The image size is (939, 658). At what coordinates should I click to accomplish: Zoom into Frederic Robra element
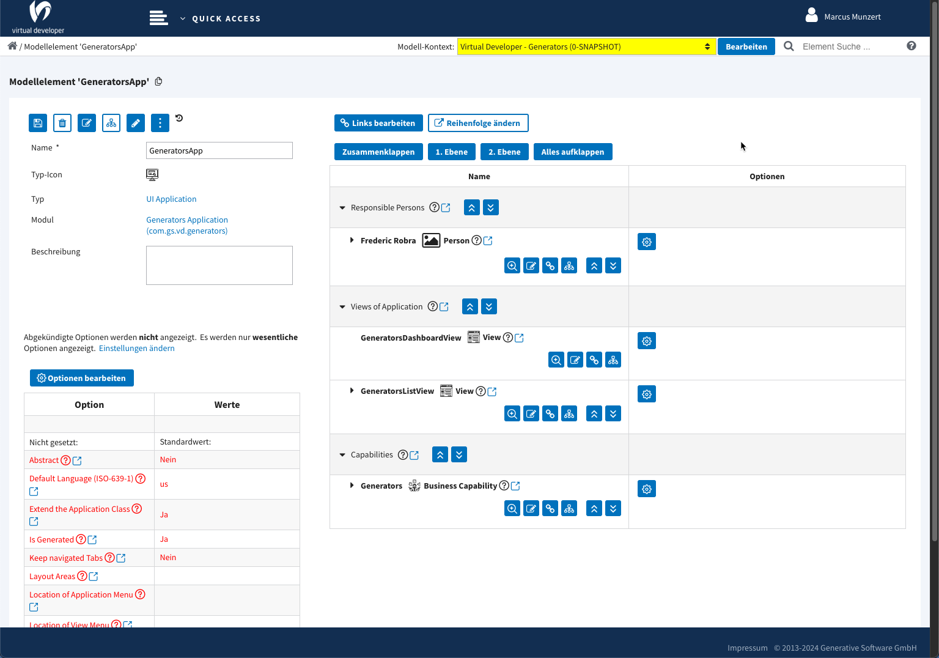512,265
